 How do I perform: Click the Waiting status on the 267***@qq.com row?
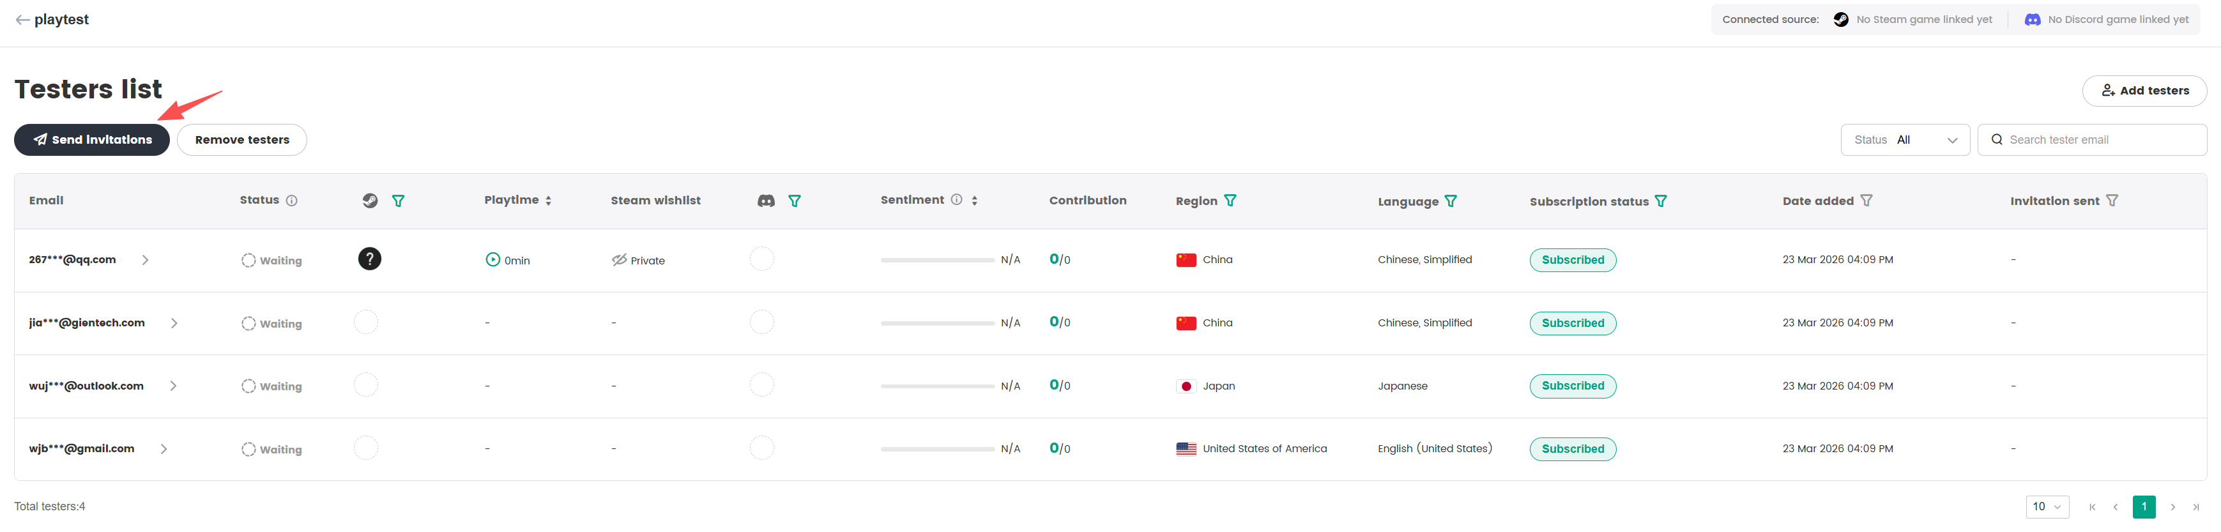click(x=271, y=261)
